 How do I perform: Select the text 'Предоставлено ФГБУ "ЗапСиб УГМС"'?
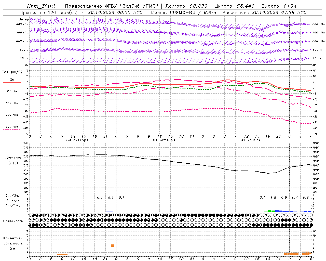coord(112,6)
